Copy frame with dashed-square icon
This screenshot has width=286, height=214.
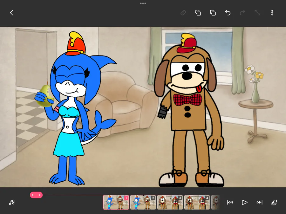pyautogui.click(x=198, y=13)
